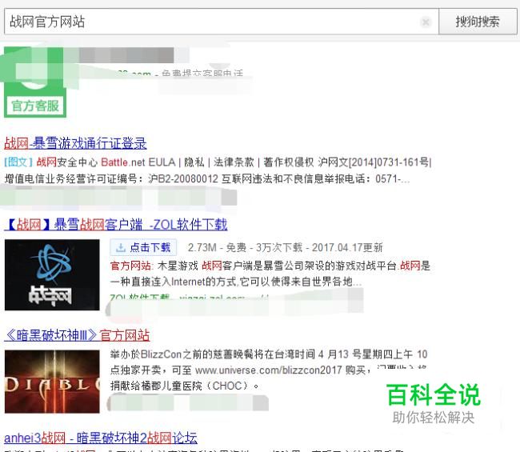This screenshot has width=520, height=452.
Task: Click the 点击下载 download button
Action: point(143,247)
